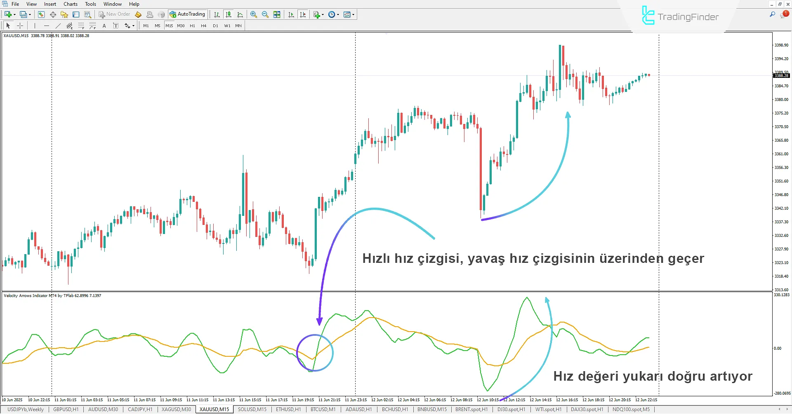Click the search magnifier at top right
The width and height of the screenshot is (792, 414).
click(773, 14)
